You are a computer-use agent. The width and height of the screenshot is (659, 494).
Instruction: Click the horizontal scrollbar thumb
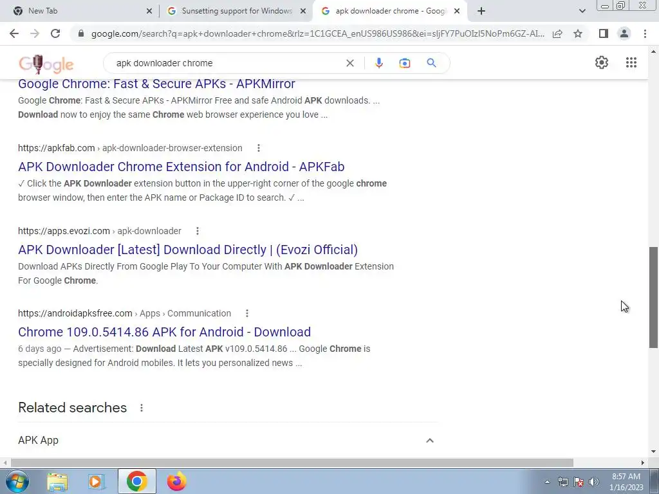[292, 462]
